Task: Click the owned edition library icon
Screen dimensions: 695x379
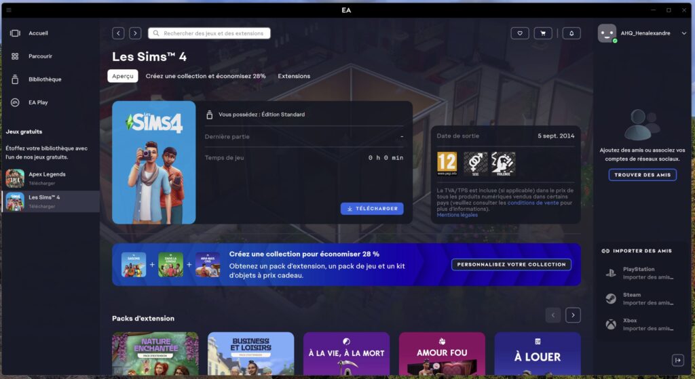Action: (210, 115)
